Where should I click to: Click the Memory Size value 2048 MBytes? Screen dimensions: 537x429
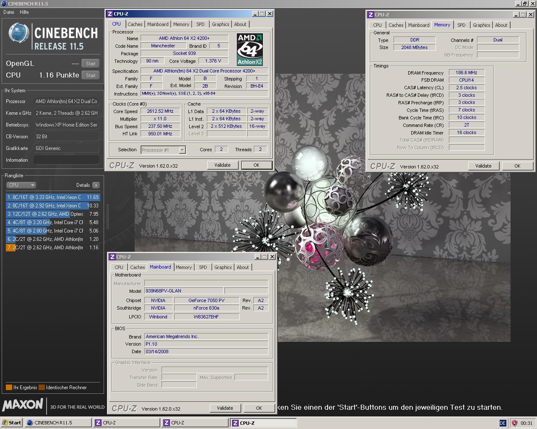click(414, 47)
